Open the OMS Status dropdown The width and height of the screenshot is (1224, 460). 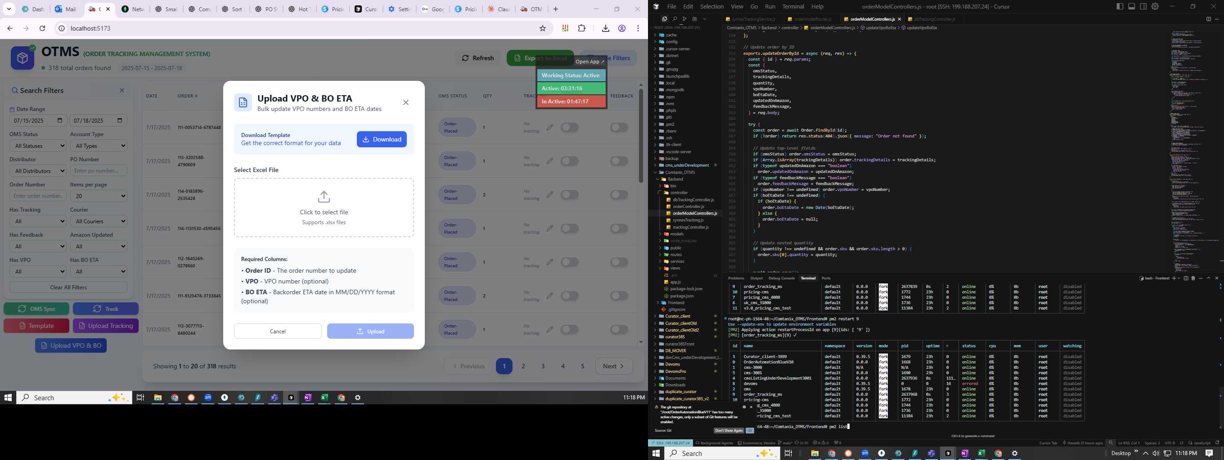coord(37,146)
